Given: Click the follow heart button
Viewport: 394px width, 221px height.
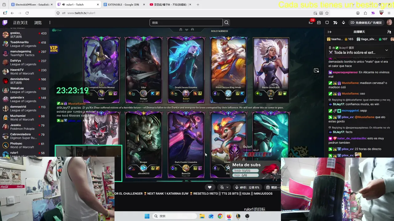Looking at the screenshot, I should 210,187.
